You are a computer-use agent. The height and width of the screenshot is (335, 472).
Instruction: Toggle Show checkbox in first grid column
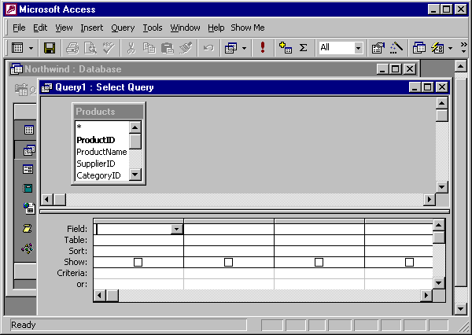click(138, 262)
